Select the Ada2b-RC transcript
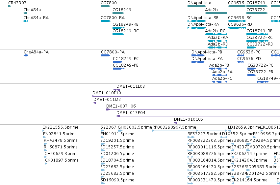 (216, 34)
